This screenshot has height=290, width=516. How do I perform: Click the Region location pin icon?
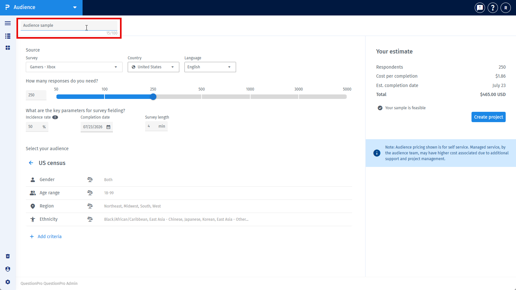pos(33,206)
